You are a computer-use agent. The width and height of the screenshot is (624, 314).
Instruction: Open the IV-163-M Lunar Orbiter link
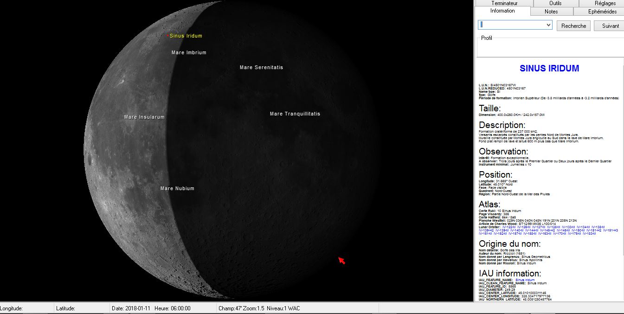point(545,234)
